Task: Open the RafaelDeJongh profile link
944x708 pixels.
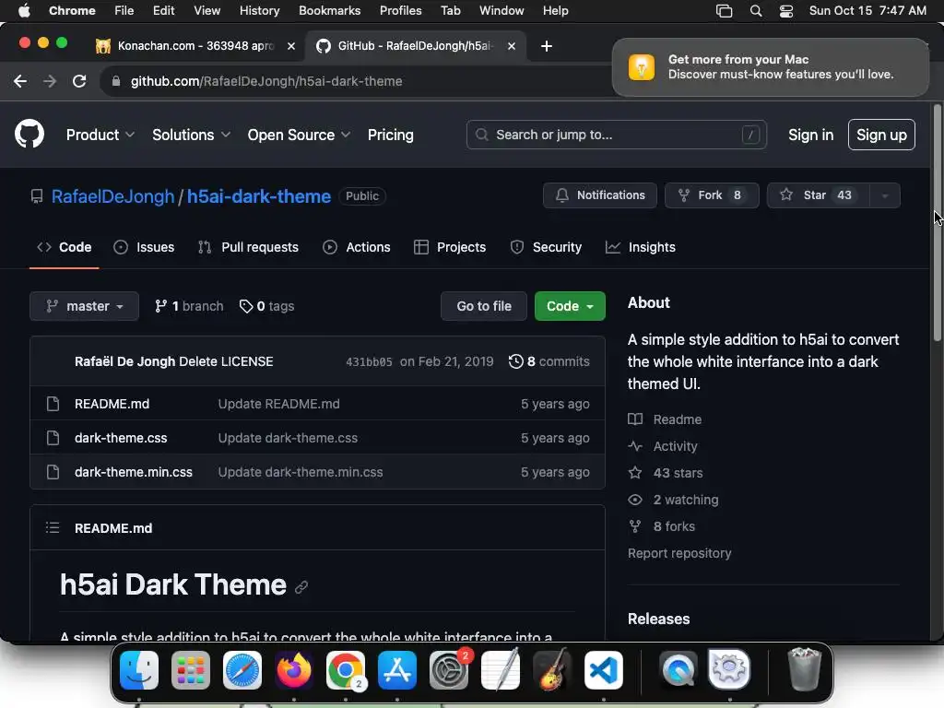Action: (x=112, y=196)
